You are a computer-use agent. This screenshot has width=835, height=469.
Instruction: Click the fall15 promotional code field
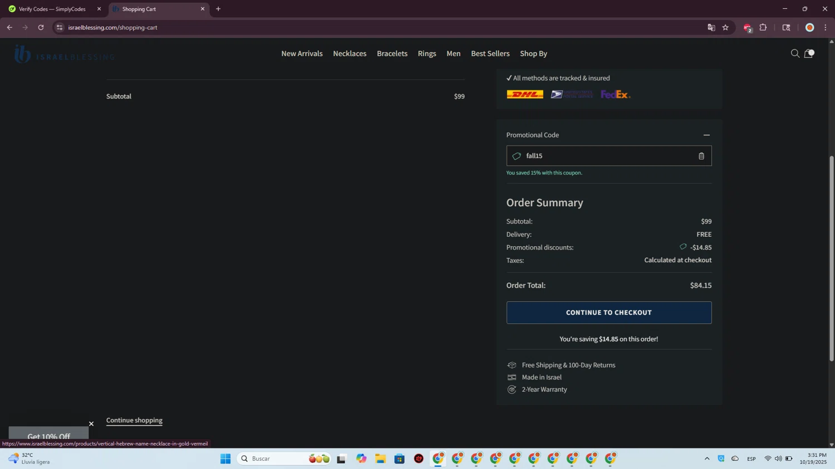(x=609, y=156)
